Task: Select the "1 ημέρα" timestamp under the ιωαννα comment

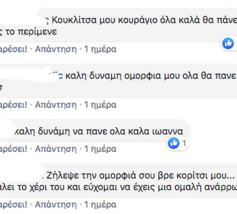Action: 100,149
